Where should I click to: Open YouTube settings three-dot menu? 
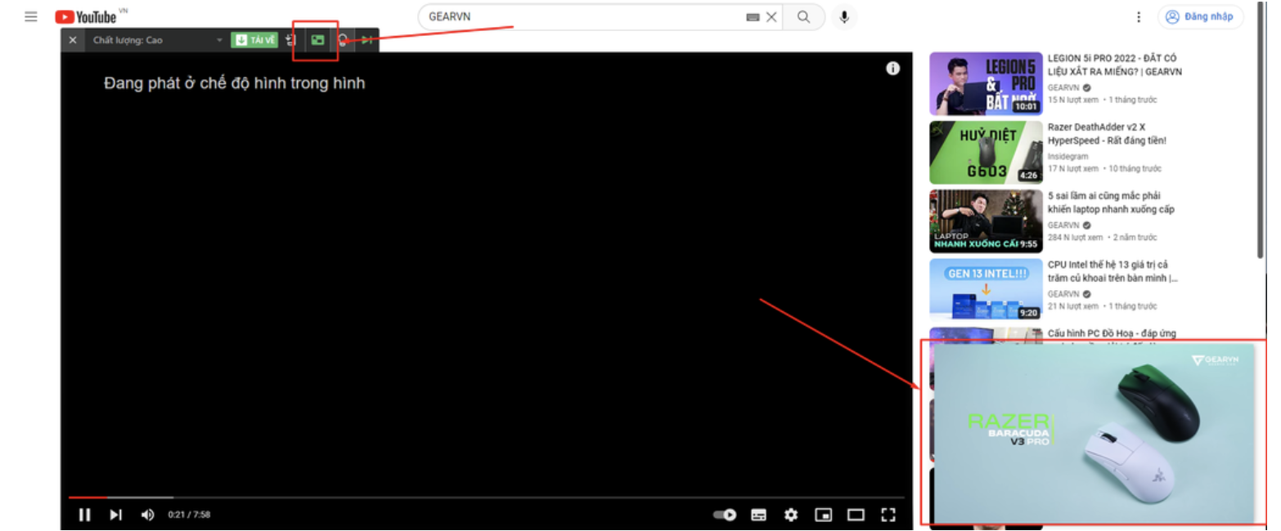[x=1139, y=17]
